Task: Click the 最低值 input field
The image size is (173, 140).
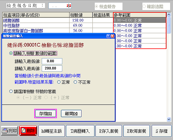Action: (52, 61)
